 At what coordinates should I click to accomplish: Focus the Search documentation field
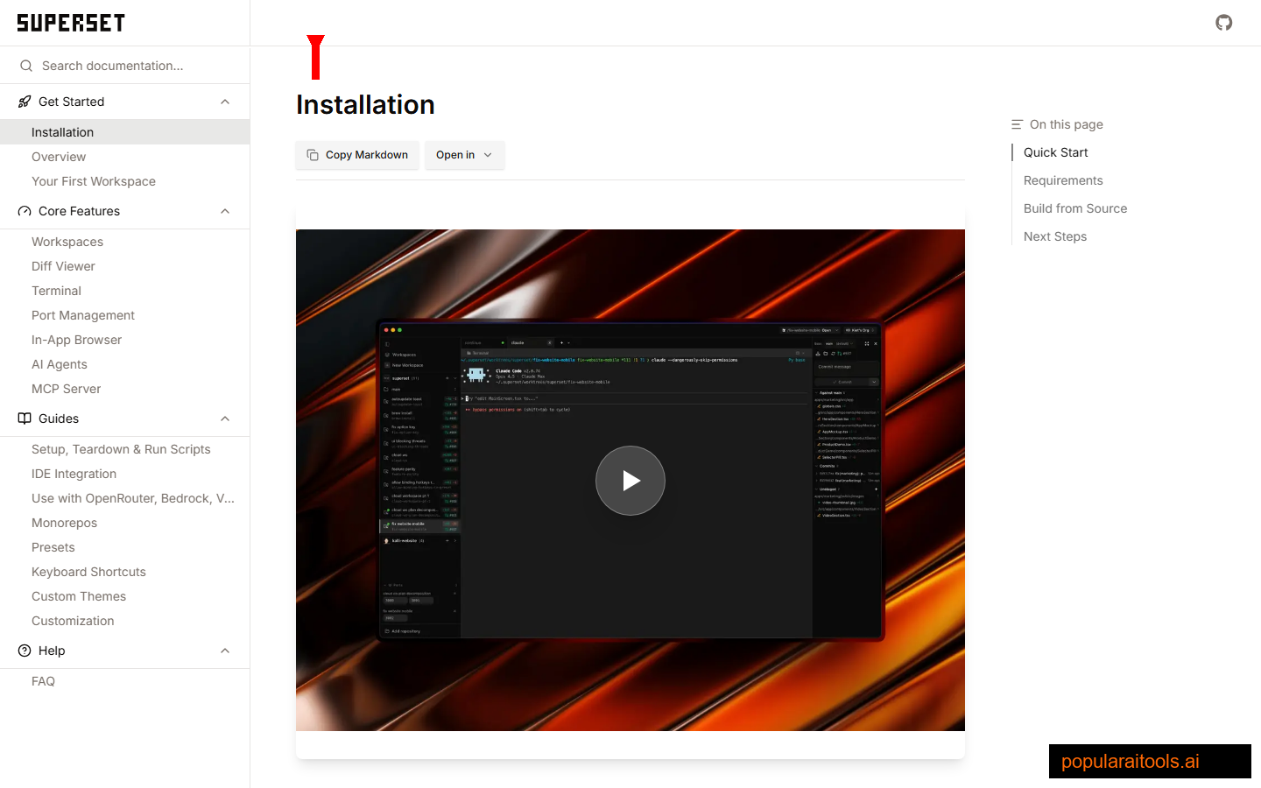[131, 66]
